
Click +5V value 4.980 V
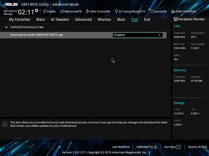(x=195, y=114)
